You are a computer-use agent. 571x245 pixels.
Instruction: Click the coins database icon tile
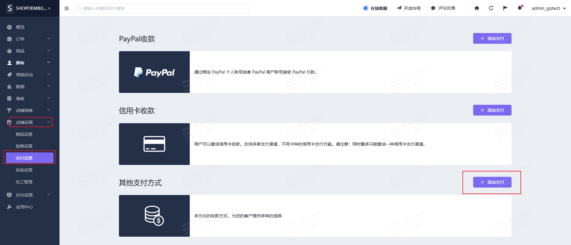pos(154,216)
